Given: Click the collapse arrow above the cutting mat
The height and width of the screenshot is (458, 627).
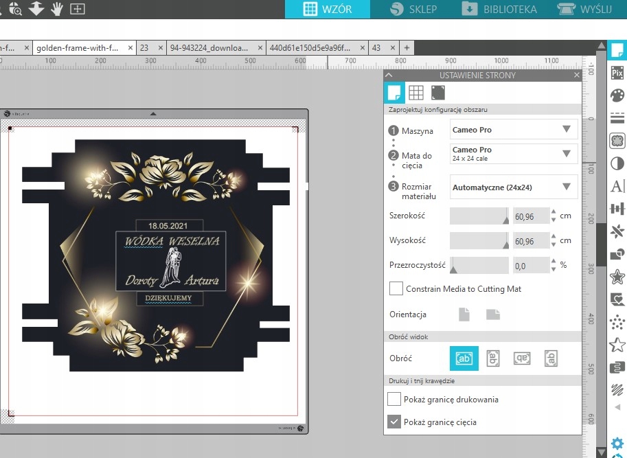Looking at the screenshot, I should click(x=153, y=114).
